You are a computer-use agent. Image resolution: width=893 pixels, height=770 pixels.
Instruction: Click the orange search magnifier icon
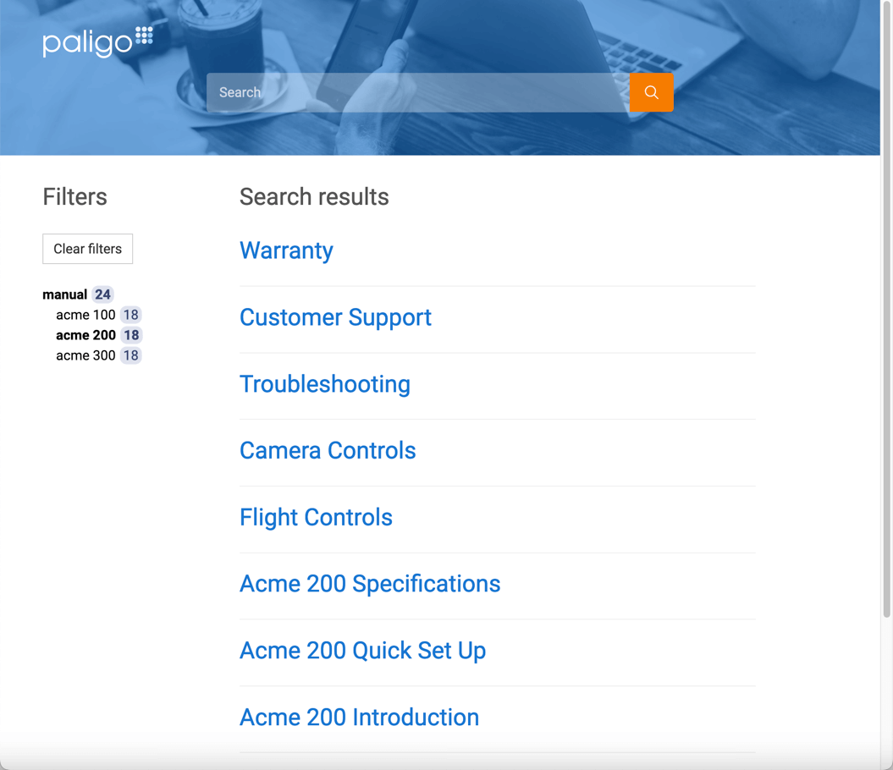coord(651,92)
